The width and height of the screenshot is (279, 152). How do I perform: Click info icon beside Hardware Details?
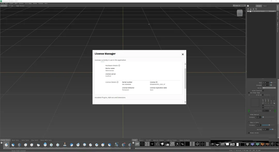119,66
